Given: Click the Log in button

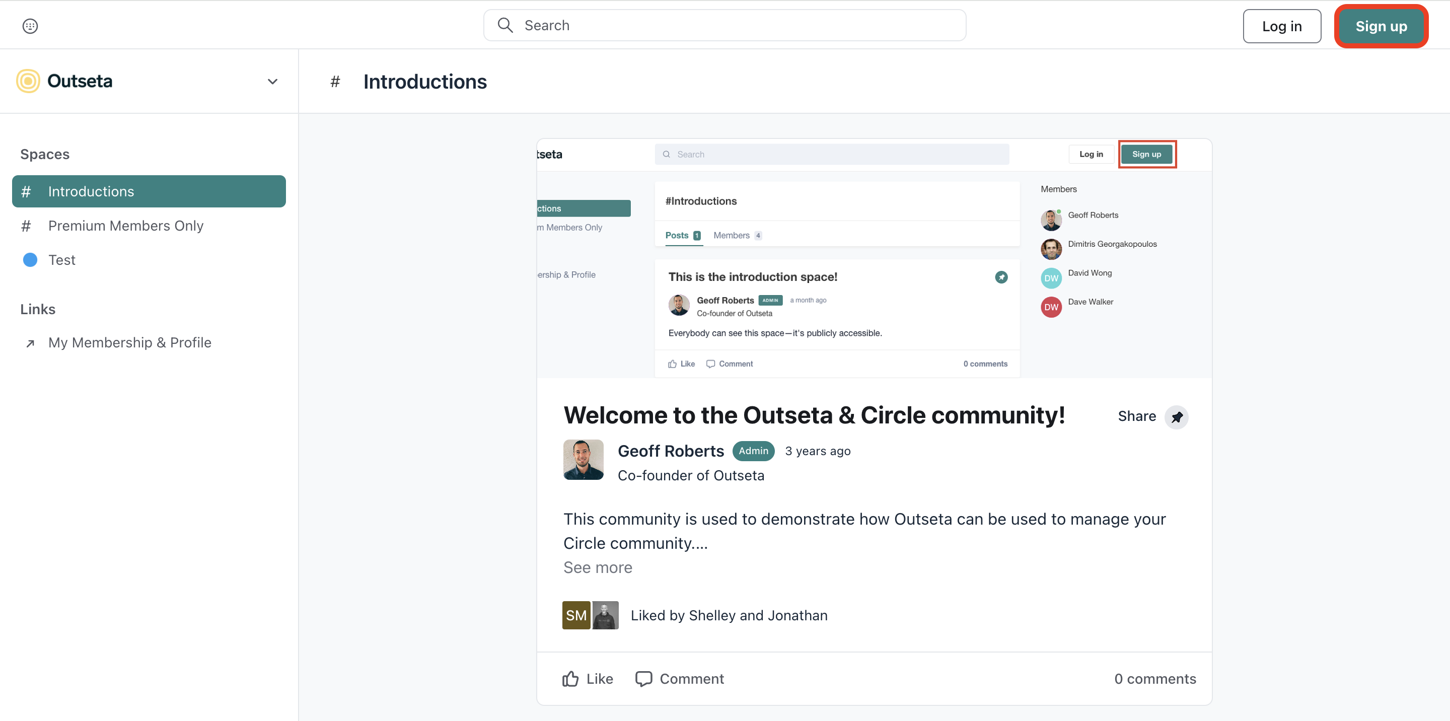Looking at the screenshot, I should tap(1281, 26).
